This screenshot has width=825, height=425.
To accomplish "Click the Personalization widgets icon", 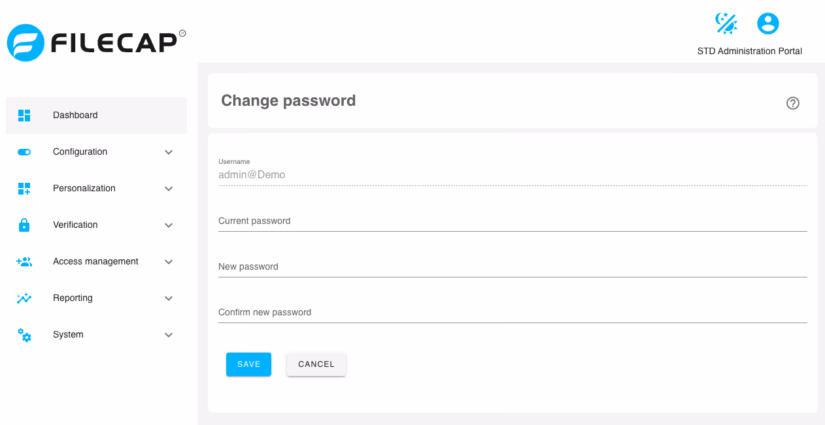I will click(24, 189).
